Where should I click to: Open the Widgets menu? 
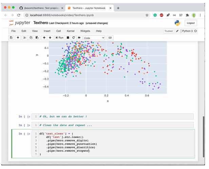tap(85, 31)
